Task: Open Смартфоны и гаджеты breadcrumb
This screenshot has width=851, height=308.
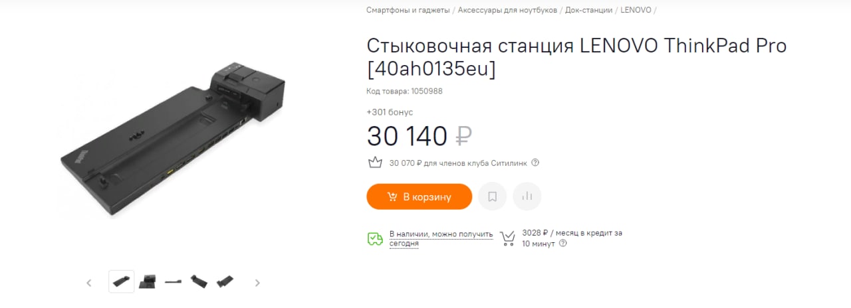Action: coord(408,10)
